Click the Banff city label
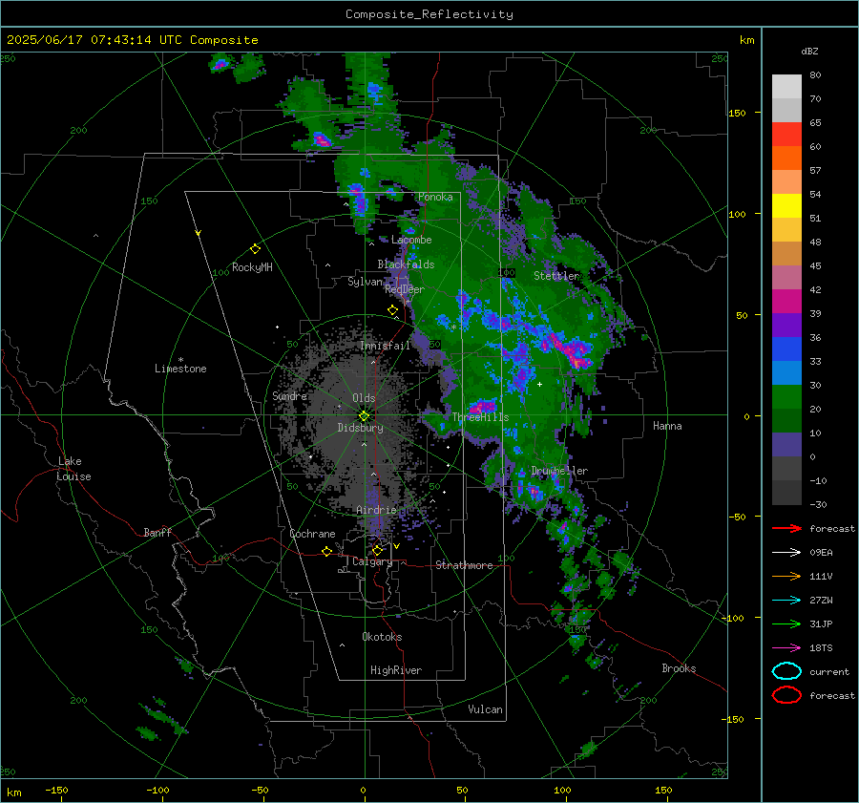Viewport: 859px width, 803px height. tap(157, 533)
